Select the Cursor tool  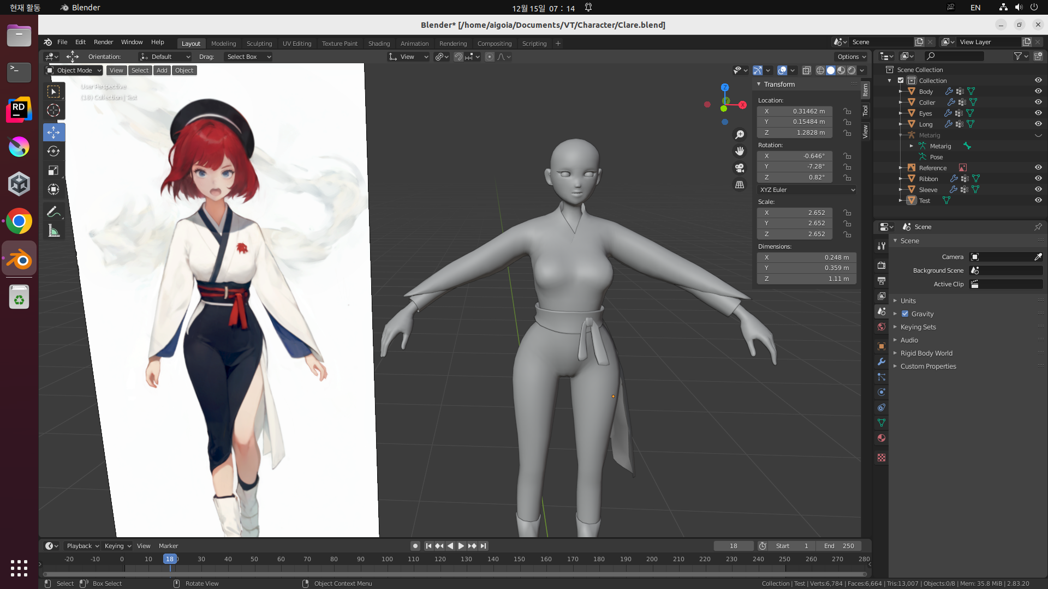pyautogui.click(x=53, y=110)
